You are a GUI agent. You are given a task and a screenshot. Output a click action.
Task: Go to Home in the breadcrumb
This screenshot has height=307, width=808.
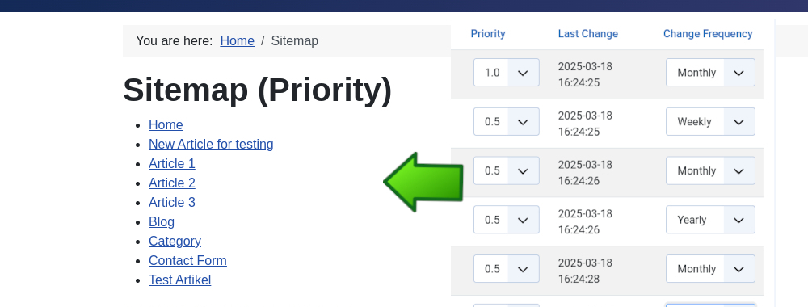(x=237, y=40)
